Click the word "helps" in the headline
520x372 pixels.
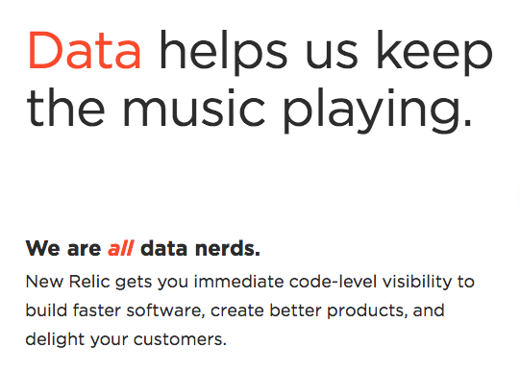pyautogui.click(x=223, y=53)
